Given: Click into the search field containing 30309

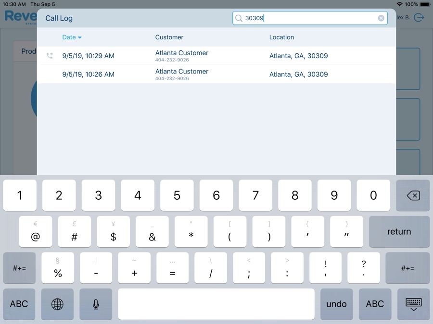Looking at the screenshot, I should tap(308, 18).
